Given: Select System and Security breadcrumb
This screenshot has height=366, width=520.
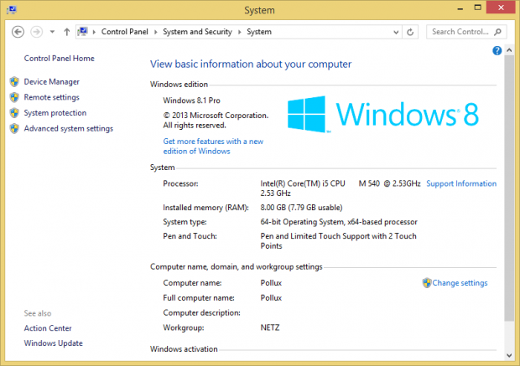Looking at the screenshot, I should click(197, 32).
